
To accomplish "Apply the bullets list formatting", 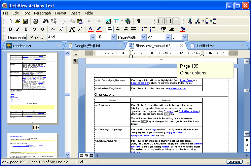I will pos(144,29).
